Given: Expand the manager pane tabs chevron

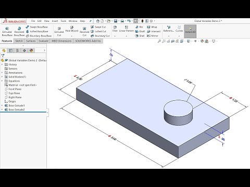Looking at the screenshot, I should (x=44, y=50).
